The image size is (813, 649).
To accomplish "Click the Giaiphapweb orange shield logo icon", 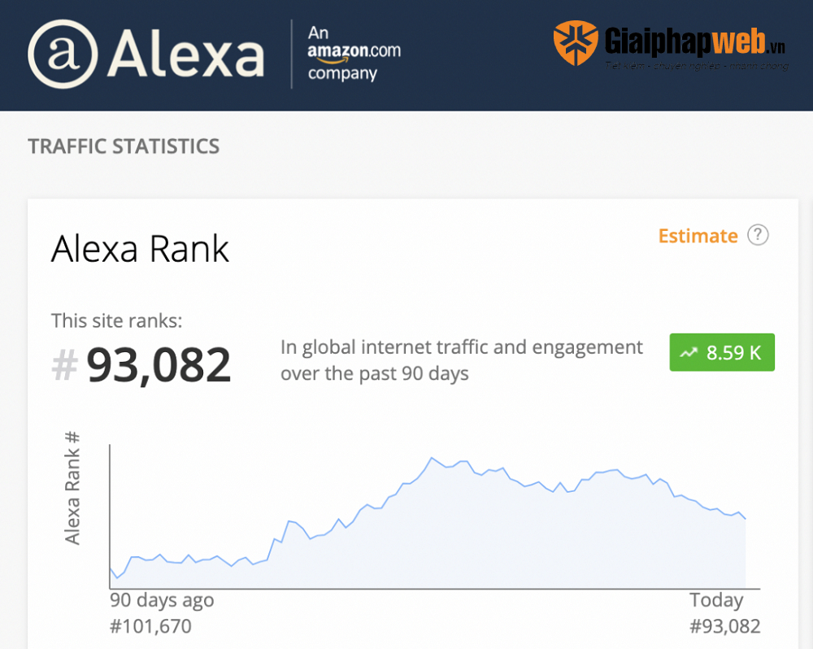I will (576, 43).
